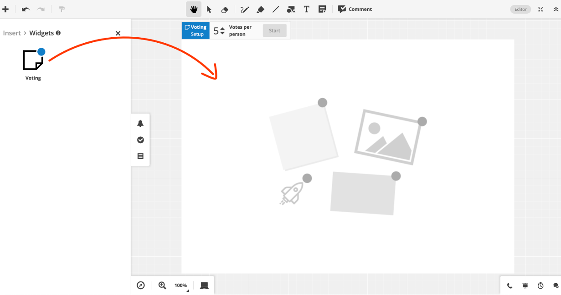Select the highlighter marker tool

[x=260, y=9]
